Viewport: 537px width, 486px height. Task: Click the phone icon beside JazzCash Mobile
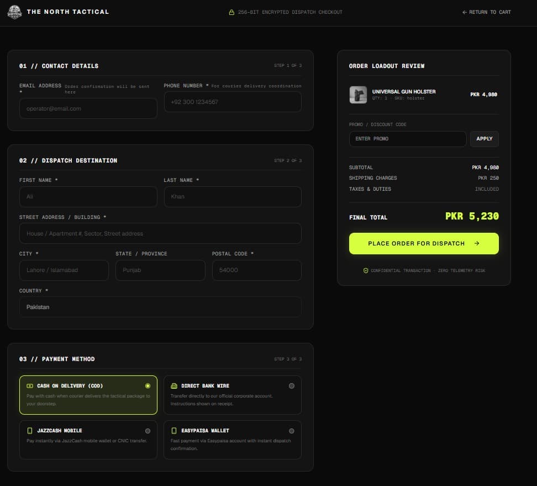pos(30,431)
